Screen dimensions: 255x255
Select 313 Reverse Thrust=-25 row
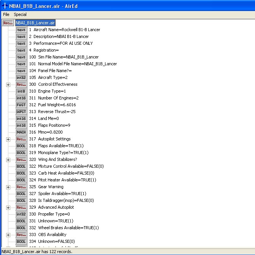pos(53,112)
